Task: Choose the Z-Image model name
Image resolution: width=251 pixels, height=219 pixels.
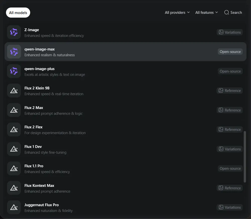Action: (32, 30)
